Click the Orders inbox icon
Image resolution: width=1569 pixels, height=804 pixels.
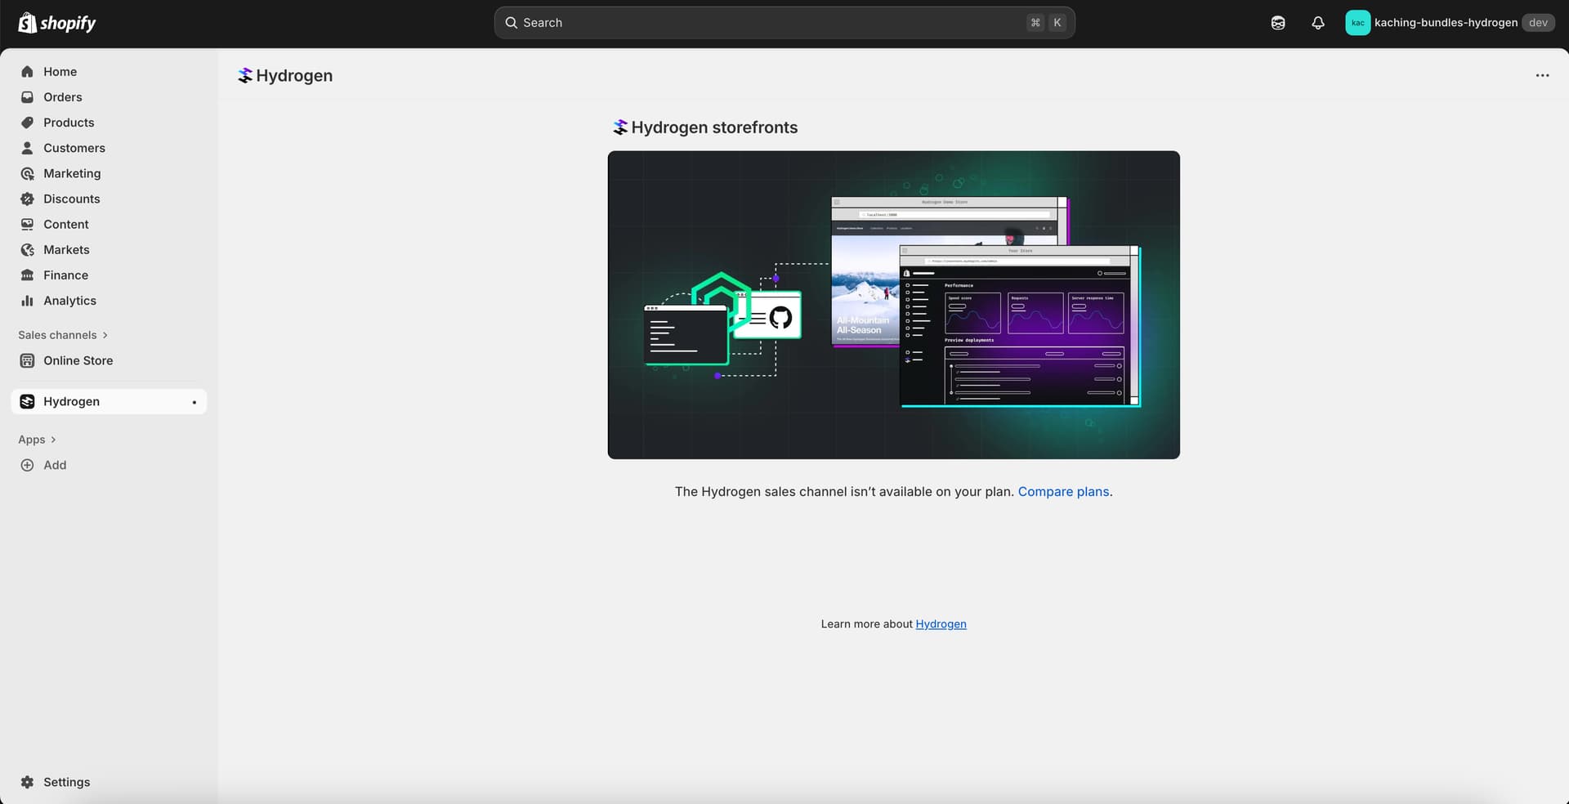point(27,97)
